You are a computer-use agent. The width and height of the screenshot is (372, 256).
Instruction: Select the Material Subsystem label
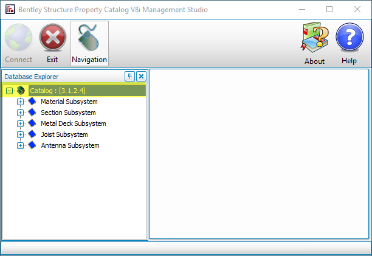click(69, 102)
